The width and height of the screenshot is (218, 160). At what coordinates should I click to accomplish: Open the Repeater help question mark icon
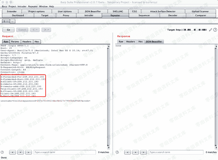pyautogui.click(x=215, y=30)
